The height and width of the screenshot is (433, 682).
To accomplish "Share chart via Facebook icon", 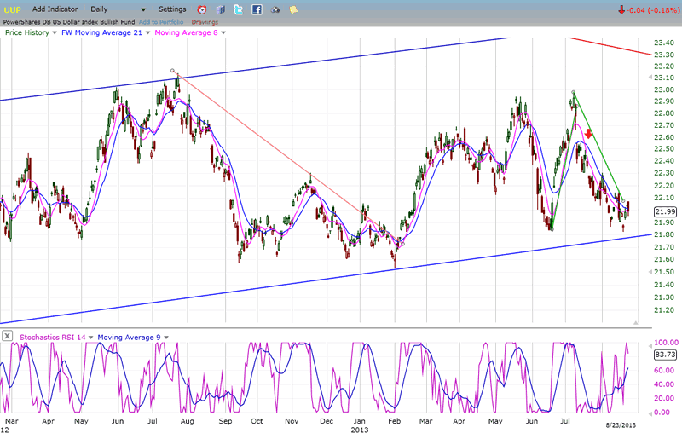I will 257,9.
